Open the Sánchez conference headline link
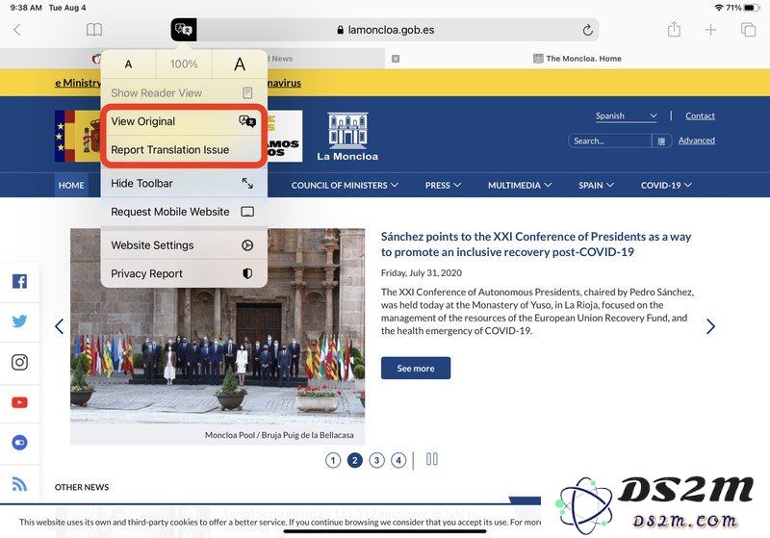770x538 pixels. 536,243
